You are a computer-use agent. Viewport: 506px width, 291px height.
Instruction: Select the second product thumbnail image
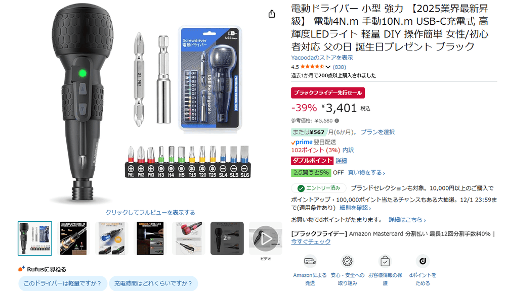point(73,238)
